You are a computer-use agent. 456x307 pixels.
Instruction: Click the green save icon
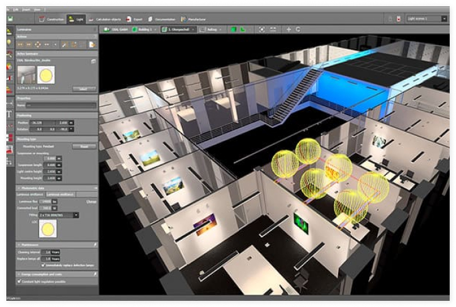[9, 19]
